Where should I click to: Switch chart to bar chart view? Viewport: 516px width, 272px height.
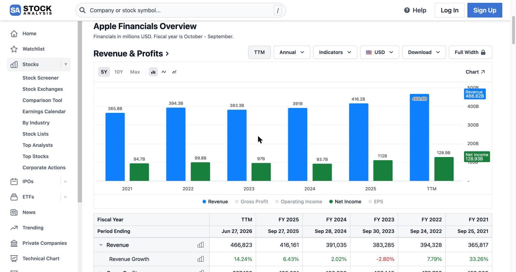(x=153, y=72)
